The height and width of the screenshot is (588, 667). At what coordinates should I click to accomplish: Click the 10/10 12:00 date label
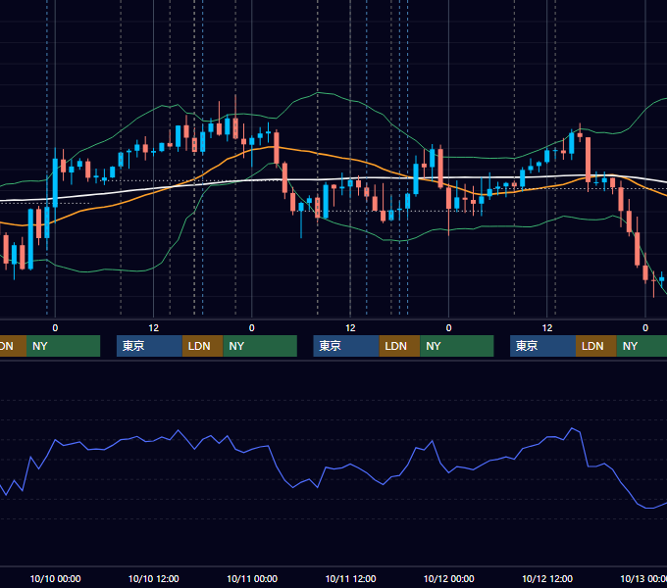(154, 578)
